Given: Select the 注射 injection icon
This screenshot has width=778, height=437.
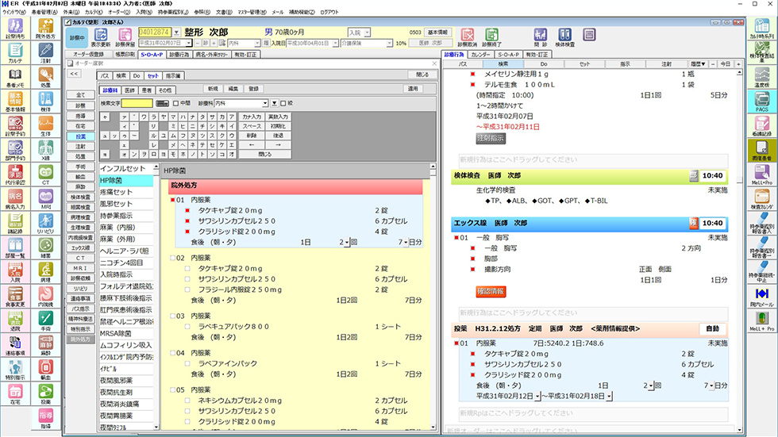Looking at the screenshot, I should pyautogui.click(x=45, y=53).
